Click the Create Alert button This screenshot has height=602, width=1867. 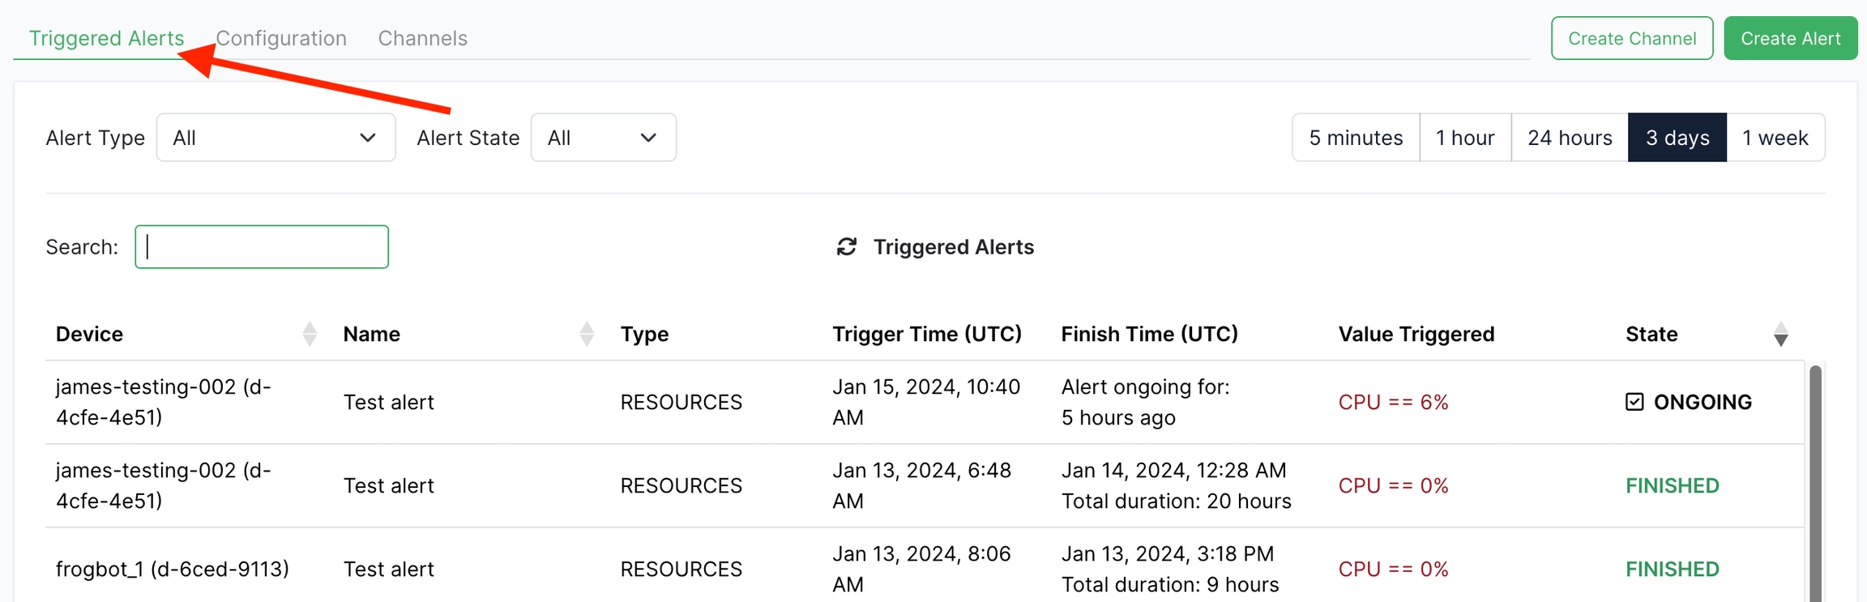1790,38
